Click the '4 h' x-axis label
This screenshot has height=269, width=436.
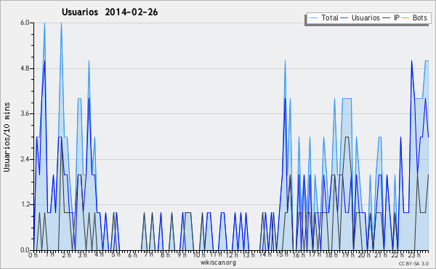[x=100, y=254]
